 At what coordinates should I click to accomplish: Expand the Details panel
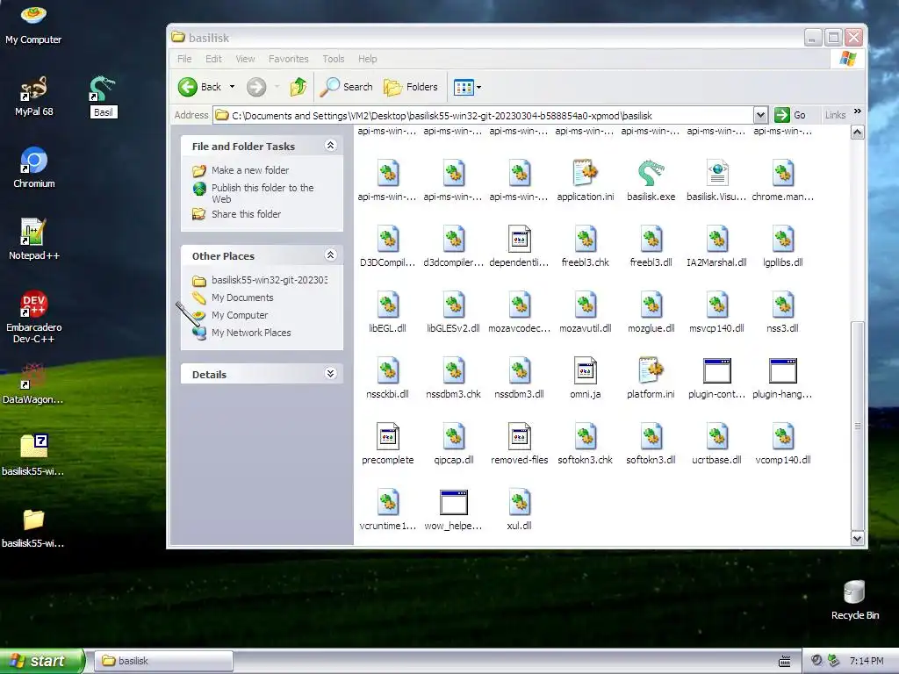point(330,374)
